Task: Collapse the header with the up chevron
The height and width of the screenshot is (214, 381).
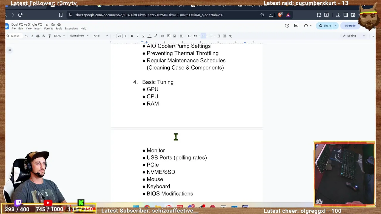Action: (373, 36)
